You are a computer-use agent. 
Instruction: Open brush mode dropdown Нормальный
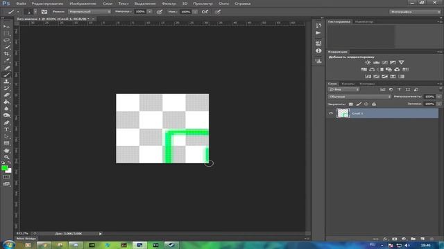click(x=89, y=12)
